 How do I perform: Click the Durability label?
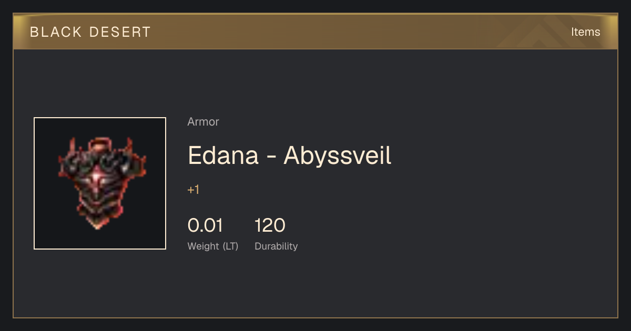point(276,246)
